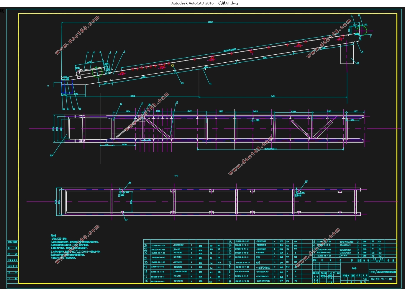Select part callout number 24 under the inclined frame
The height and width of the screenshot is (289, 405).
(x=182, y=83)
